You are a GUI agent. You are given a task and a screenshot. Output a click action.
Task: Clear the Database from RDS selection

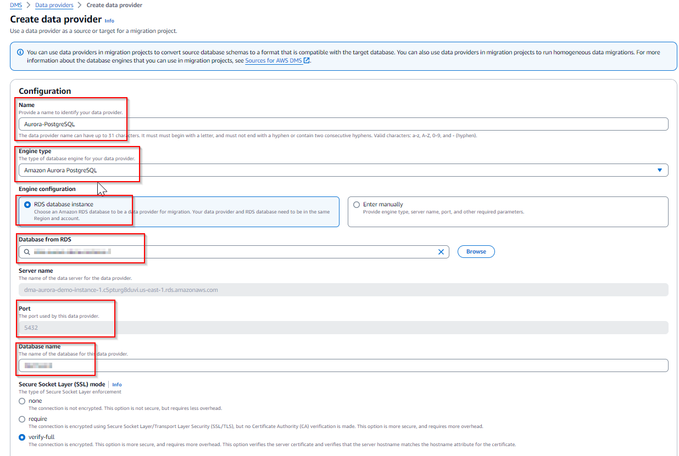click(x=441, y=252)
